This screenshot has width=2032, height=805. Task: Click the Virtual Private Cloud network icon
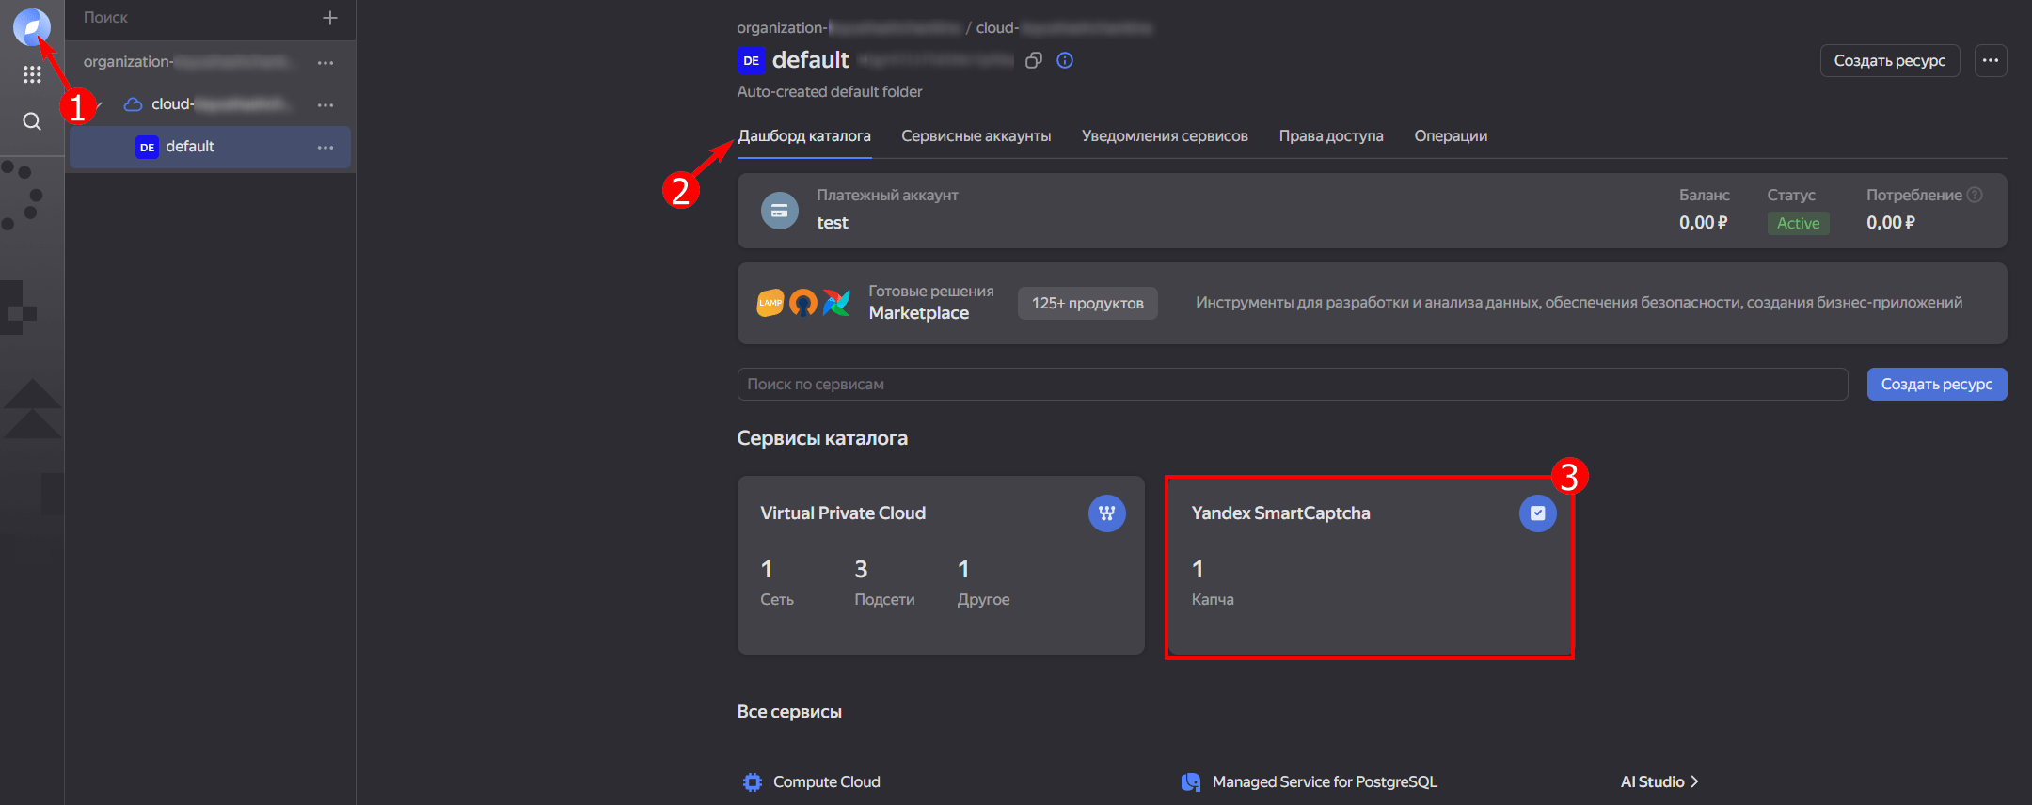pyautogui.click(x=1107, y=513)
